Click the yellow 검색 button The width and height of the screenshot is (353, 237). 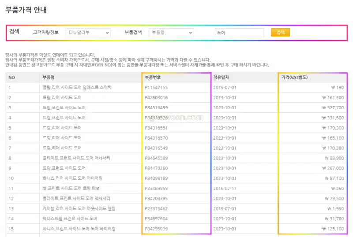click(x=280, y=33)
